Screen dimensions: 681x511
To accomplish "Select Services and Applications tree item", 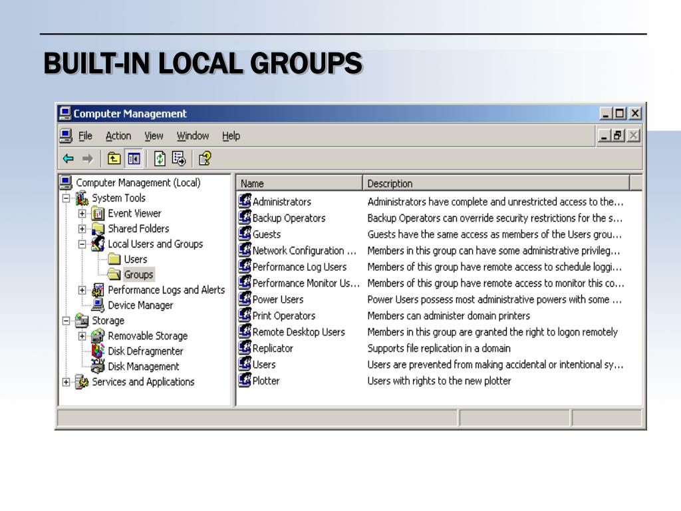I will [143, 382].
